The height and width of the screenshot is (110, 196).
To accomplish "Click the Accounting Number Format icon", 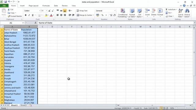I will coord(97,15).
